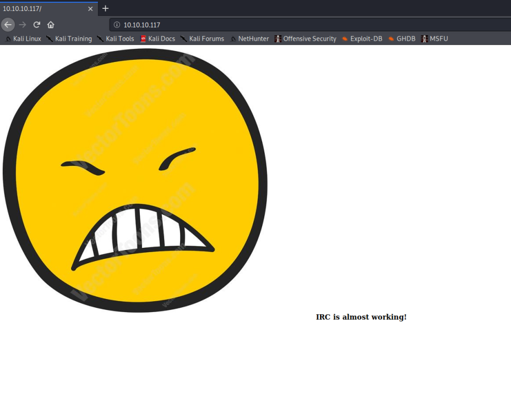Click the angry yellow smiley image
511x416 pixels.
click(x=135, y=180)
